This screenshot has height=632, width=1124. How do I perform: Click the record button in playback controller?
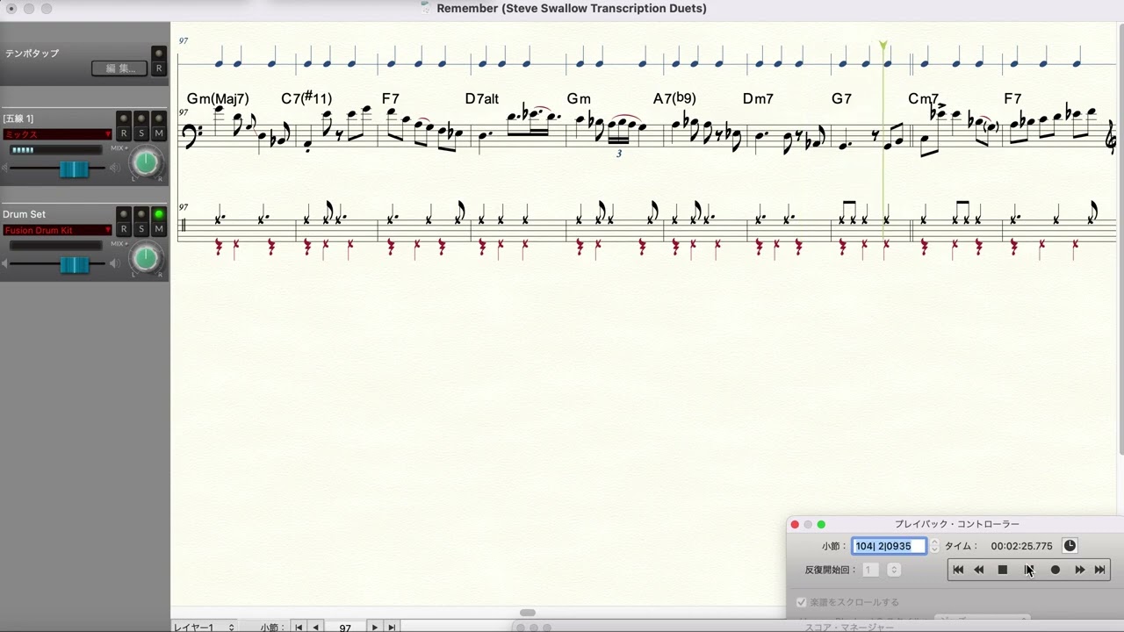[1056, 570]
